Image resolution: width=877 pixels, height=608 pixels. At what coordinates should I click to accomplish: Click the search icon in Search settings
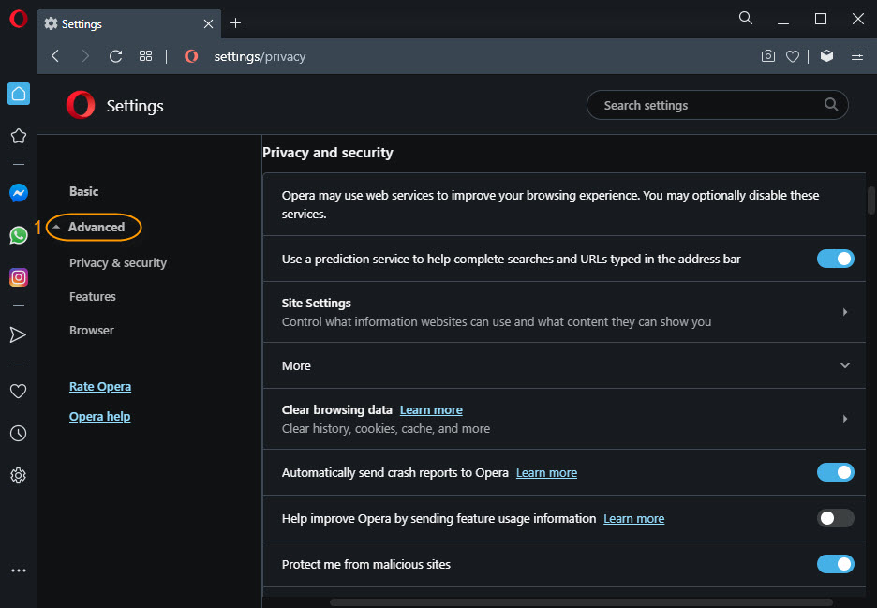point(831,104)
